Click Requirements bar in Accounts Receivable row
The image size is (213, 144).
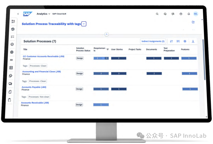tap(101, 105)
